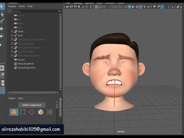Open the Modeling Toolkit Help menu
Screen dimensions: 184x138
click(21, 98)
